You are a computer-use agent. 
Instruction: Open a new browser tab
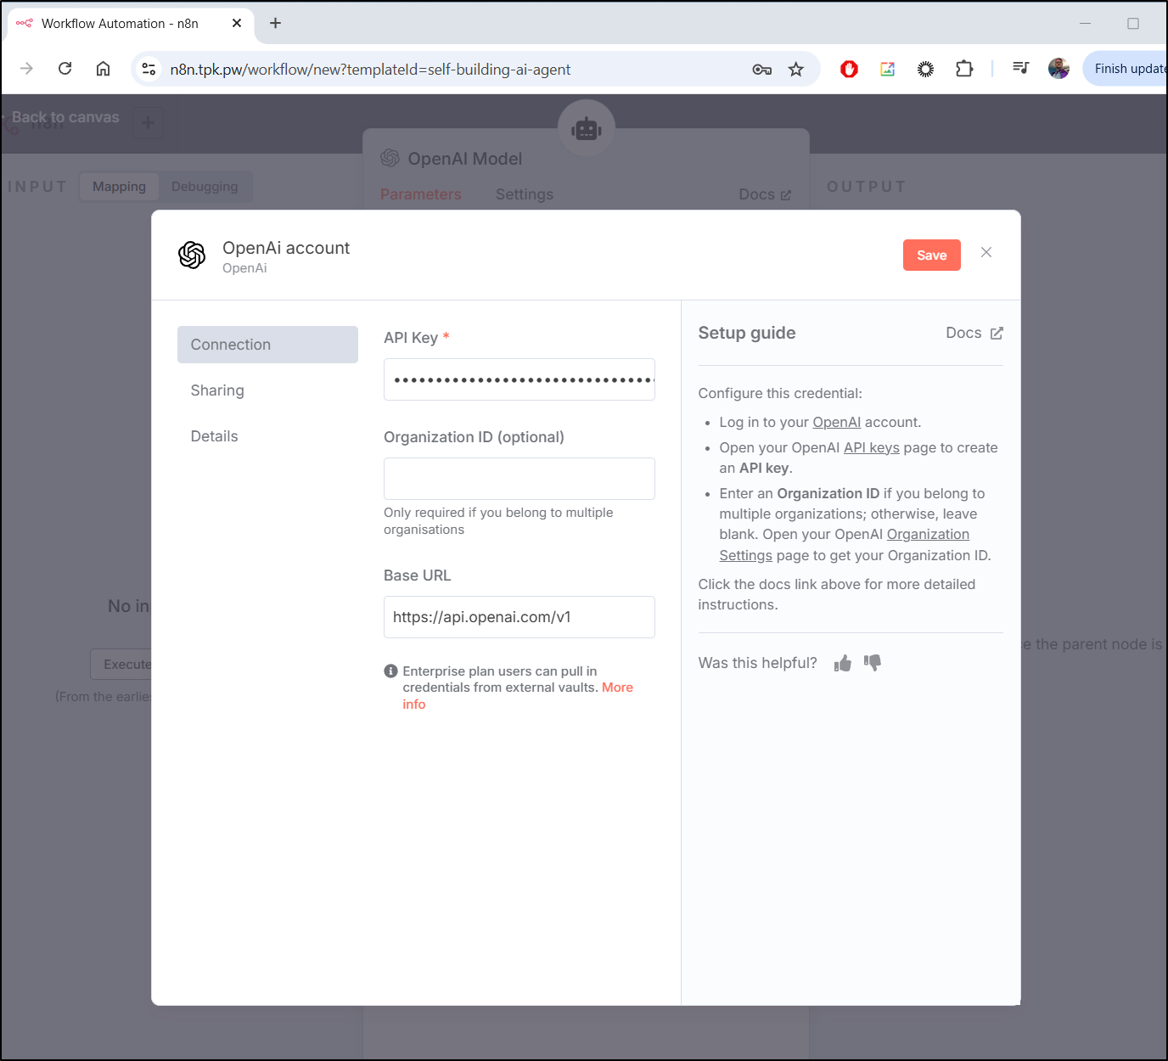click(x=275, y=23)
